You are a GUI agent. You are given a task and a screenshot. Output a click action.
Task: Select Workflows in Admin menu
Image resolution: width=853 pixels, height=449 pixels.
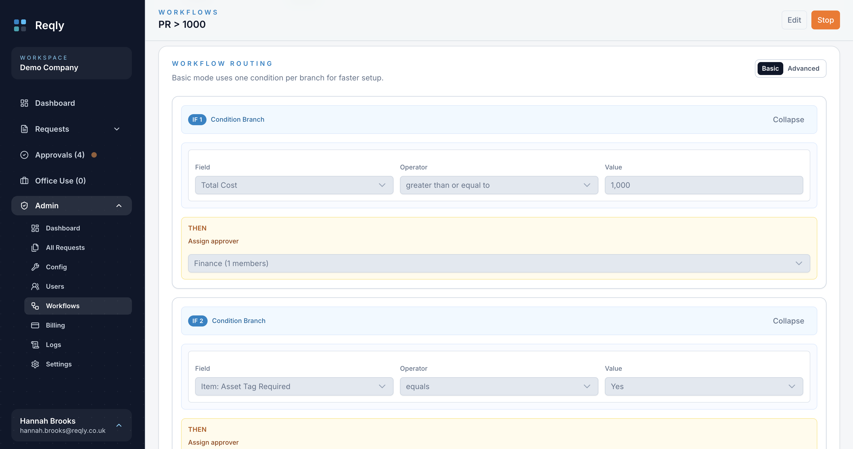[78, 306]
